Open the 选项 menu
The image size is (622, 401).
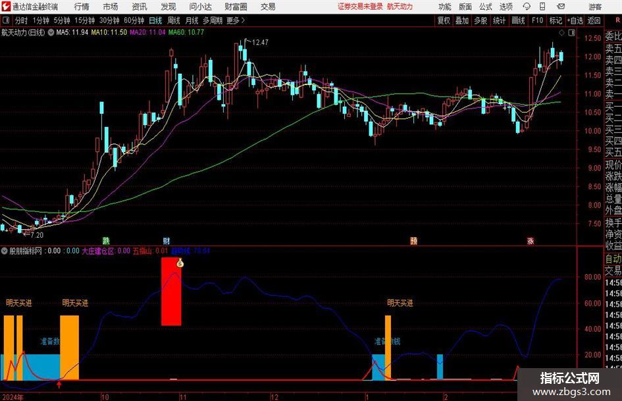[505, 7]
